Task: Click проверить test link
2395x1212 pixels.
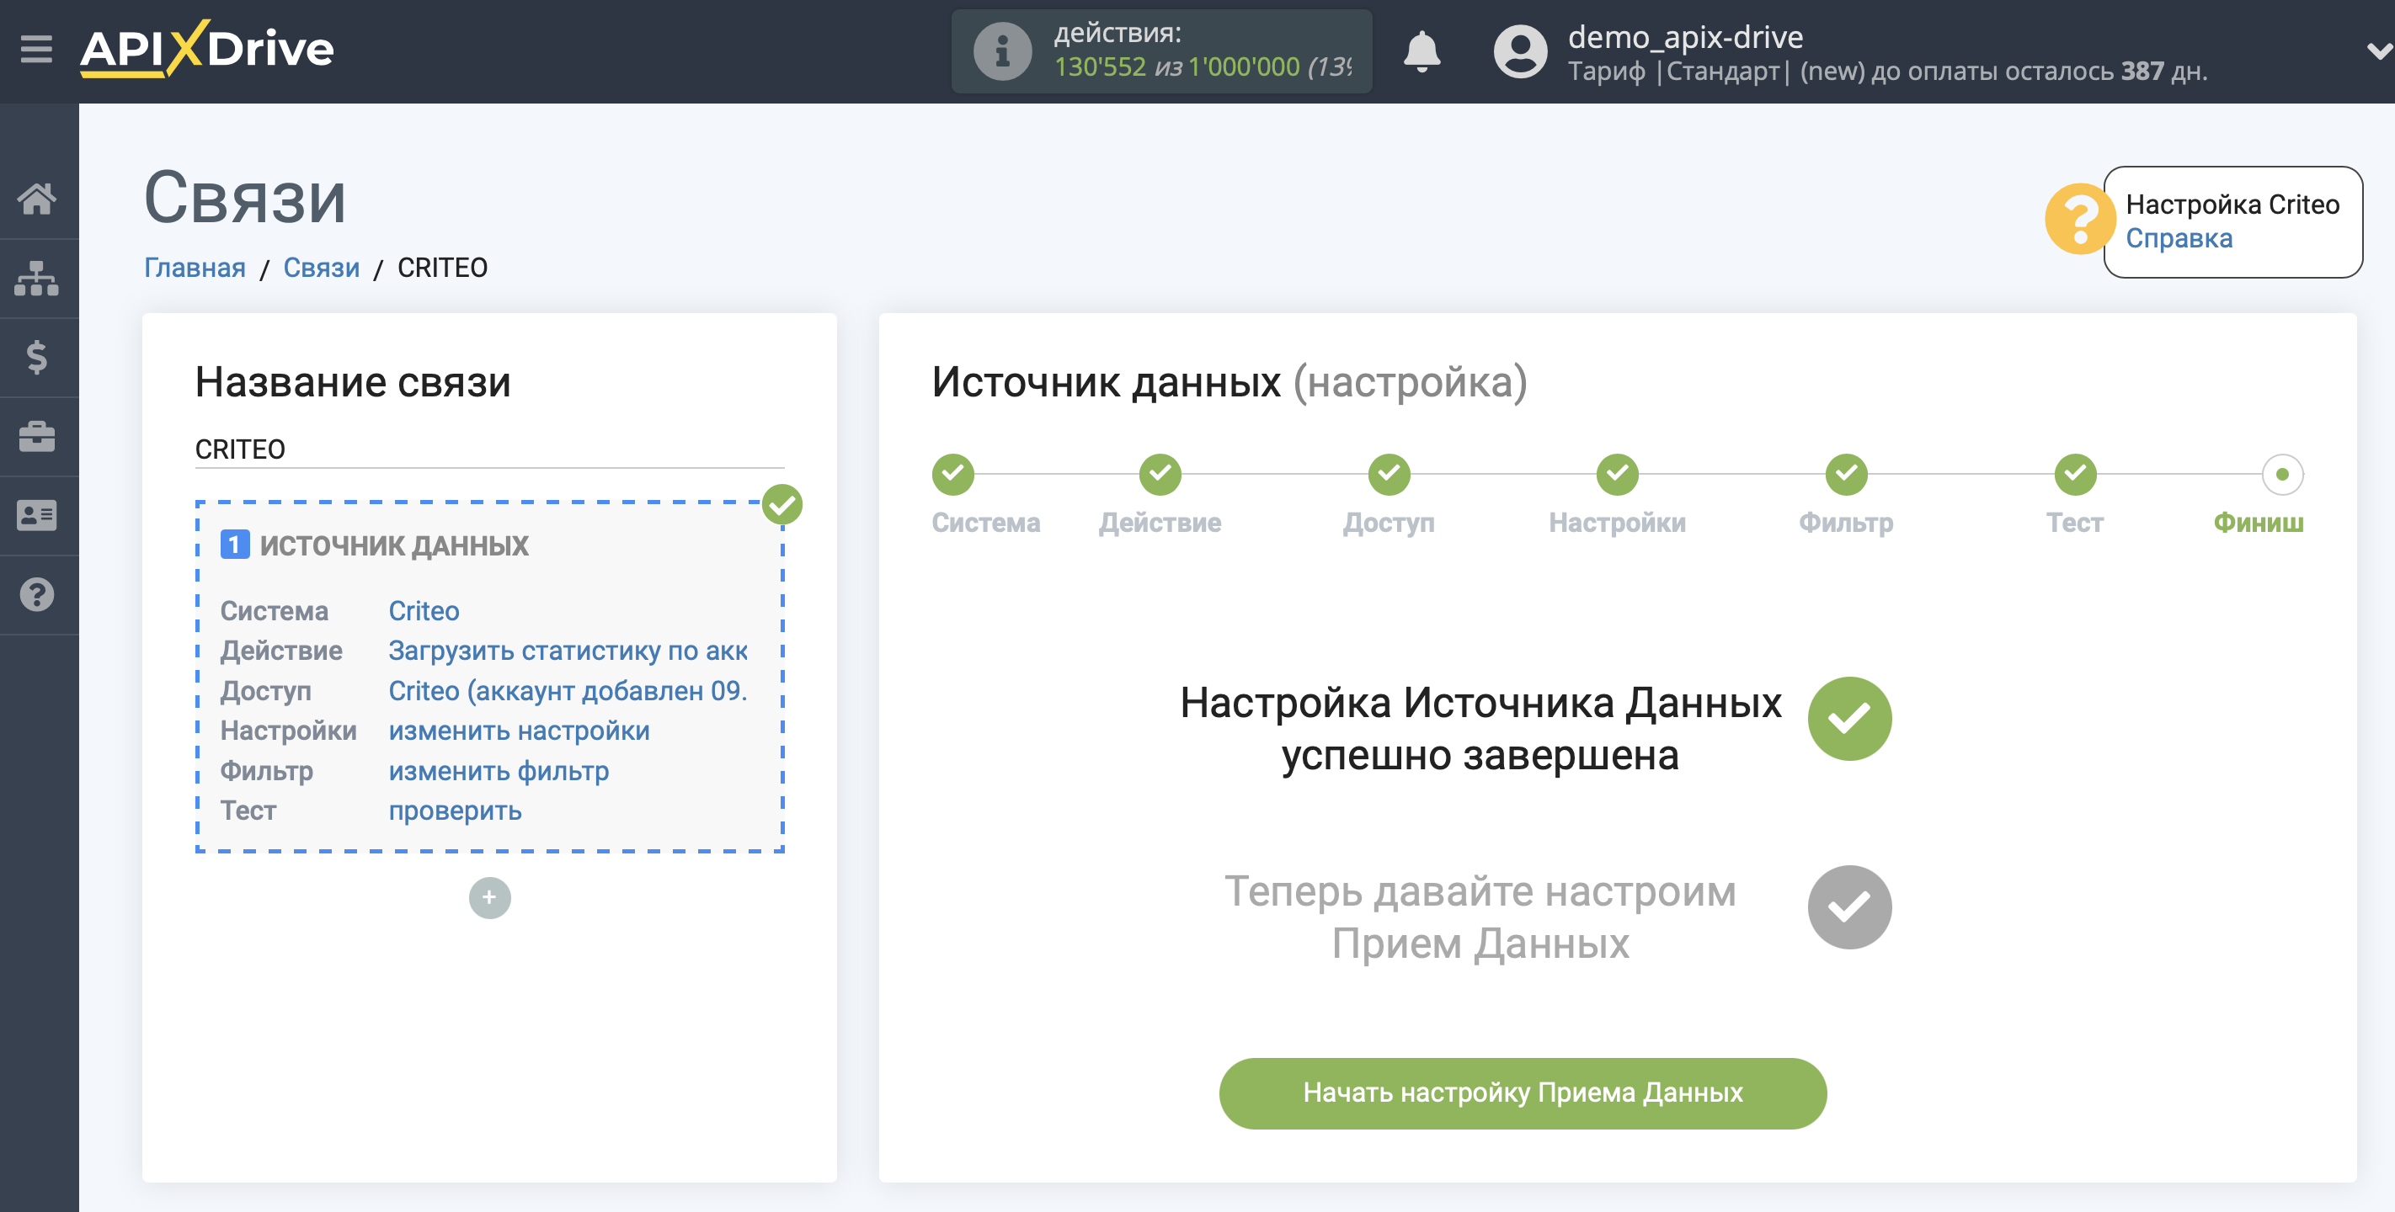Action: coord(455,811)
